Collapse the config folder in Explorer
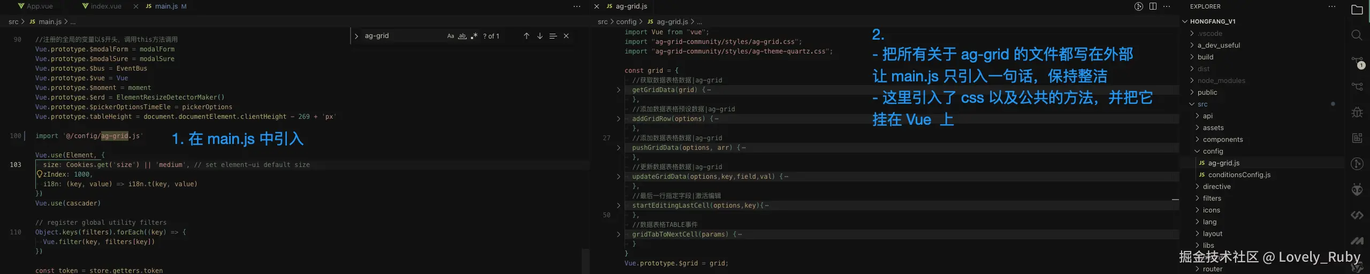The image size is (1370, 274). pos(1197,151)
